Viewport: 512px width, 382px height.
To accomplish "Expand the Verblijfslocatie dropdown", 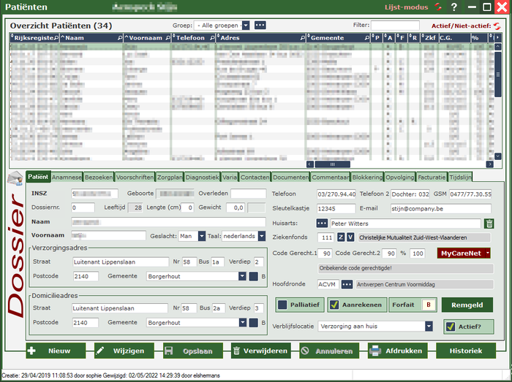I will 429,327.
